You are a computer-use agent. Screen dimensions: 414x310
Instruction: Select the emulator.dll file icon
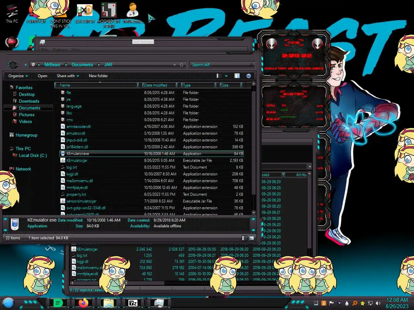click(x=63, y=133)
